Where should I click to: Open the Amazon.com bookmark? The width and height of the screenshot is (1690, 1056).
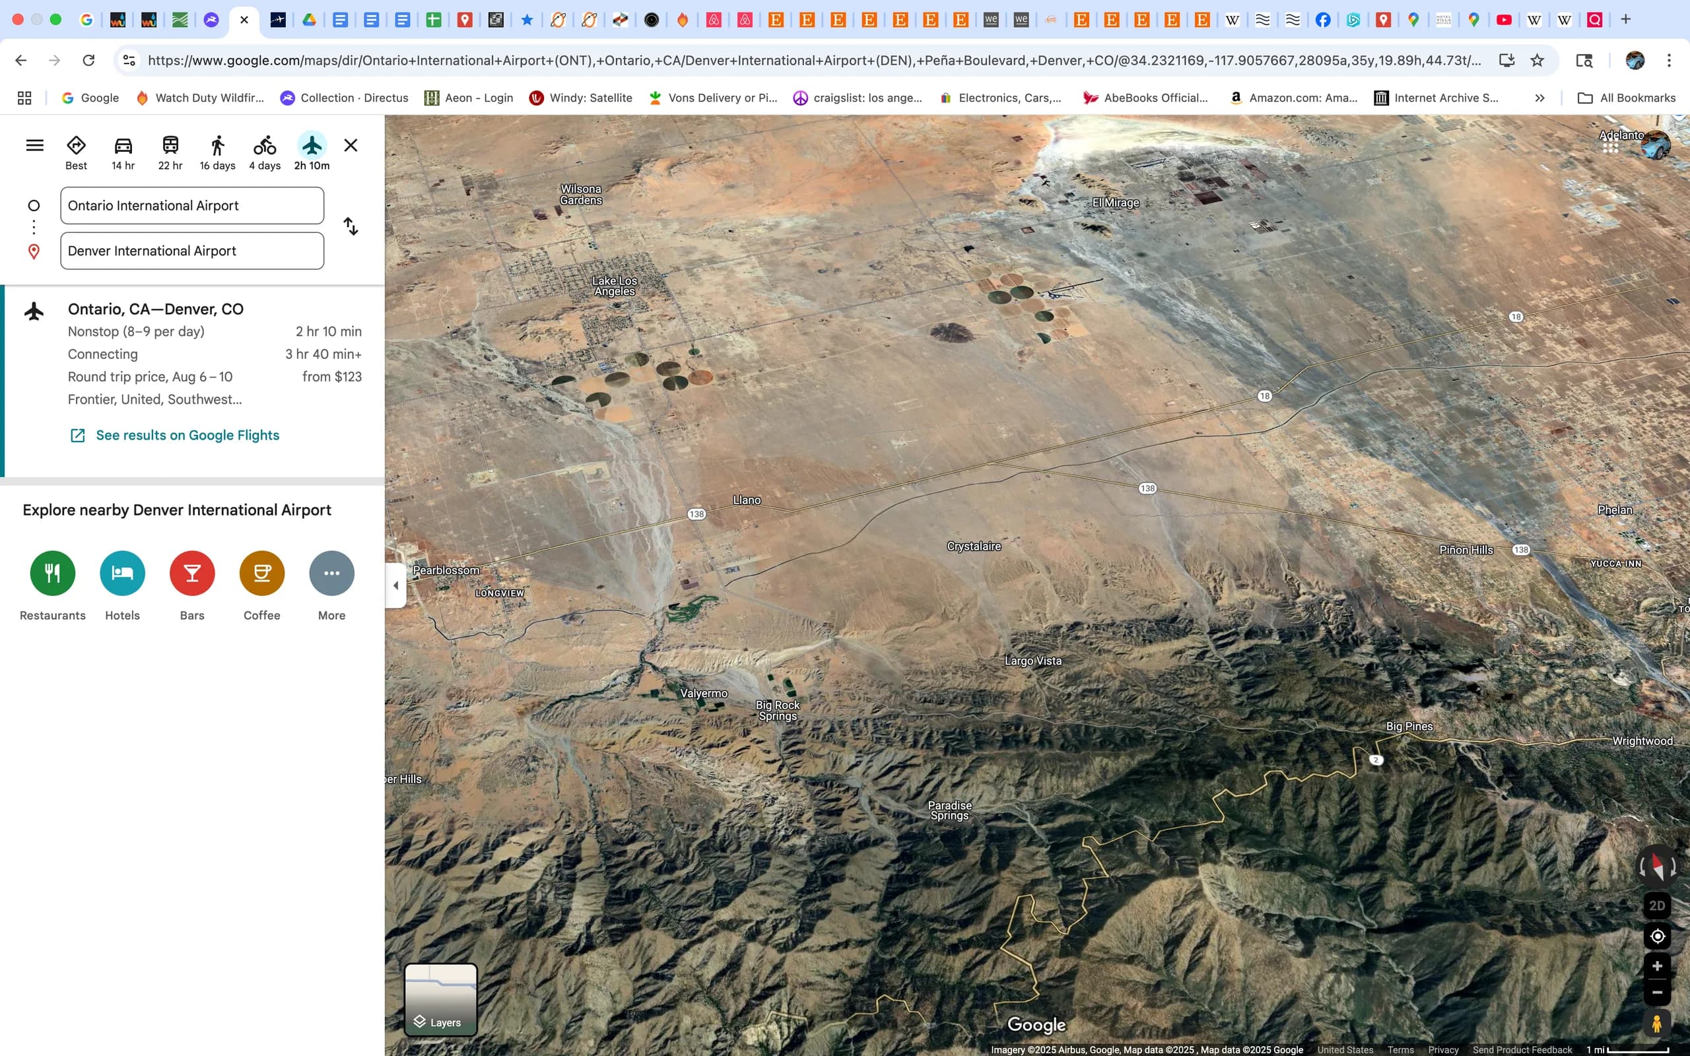[x=1294, y=98]
